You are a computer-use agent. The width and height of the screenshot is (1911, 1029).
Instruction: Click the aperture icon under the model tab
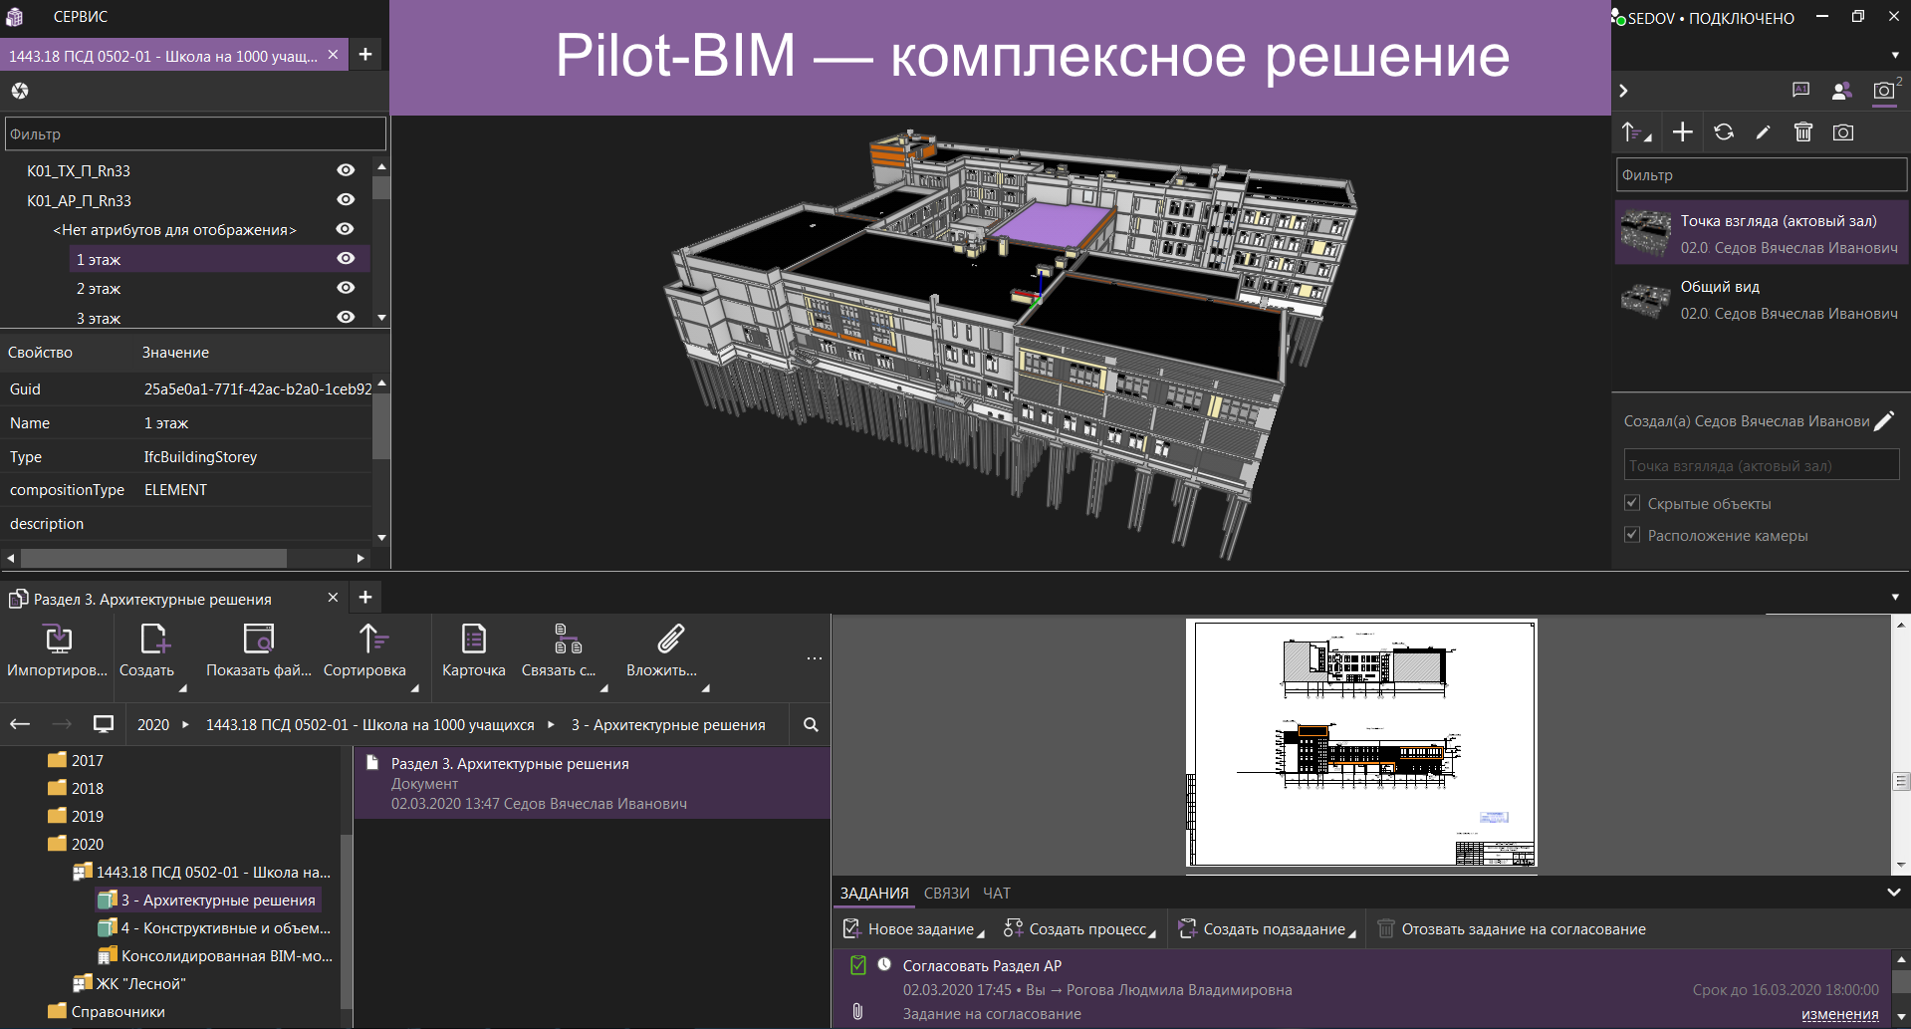tap(20, 91)
